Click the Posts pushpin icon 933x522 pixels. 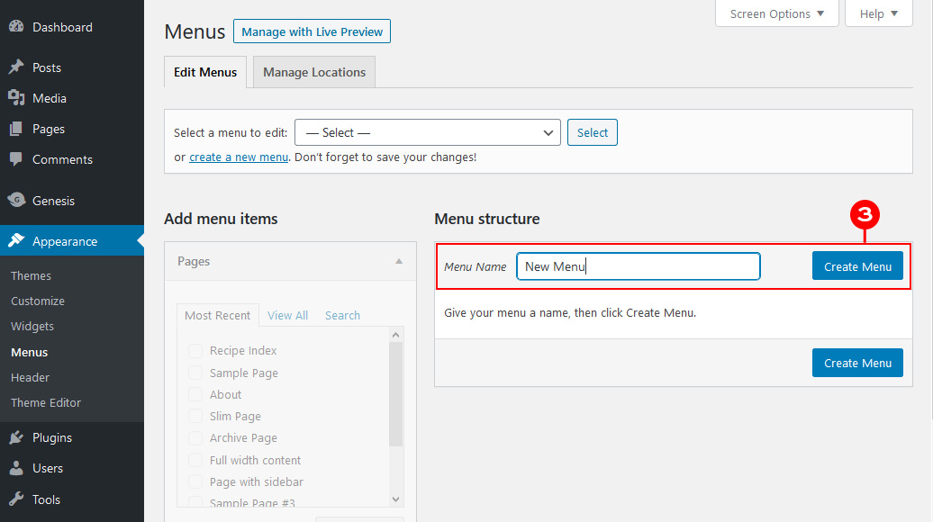[16, 67]
